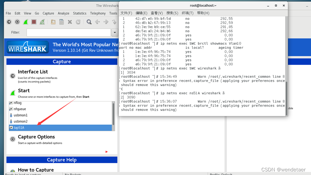
Task: Open a capture file with the folder icon
Action: point(53,22)
